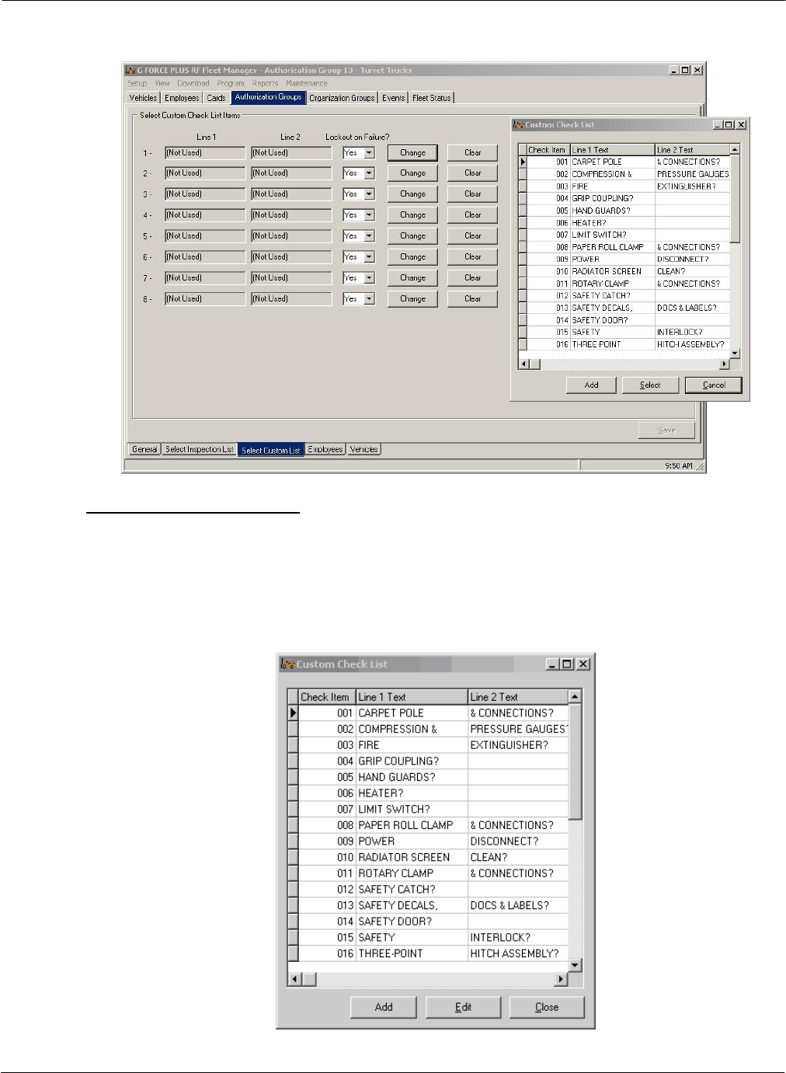Screen dimensions: 786x1073
Task: Open the Reports menu
Action: (x=265, y=83)
